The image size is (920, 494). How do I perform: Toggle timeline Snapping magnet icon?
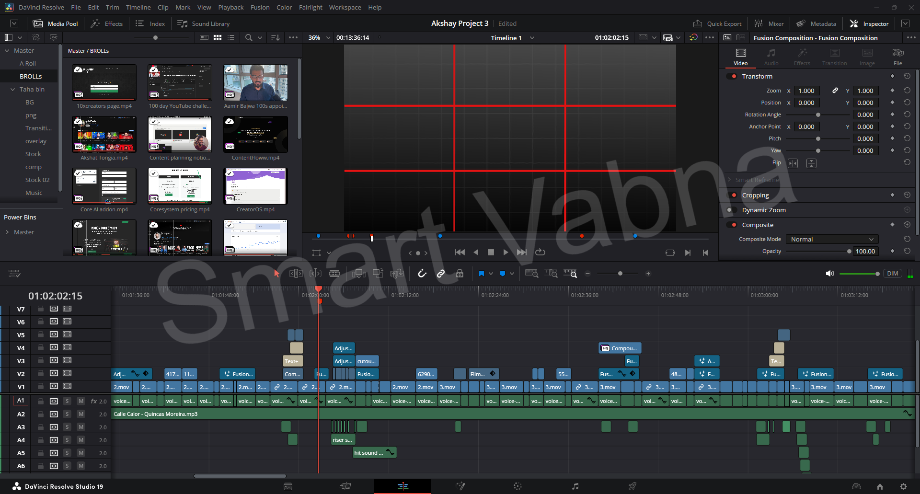coord(422,274)
